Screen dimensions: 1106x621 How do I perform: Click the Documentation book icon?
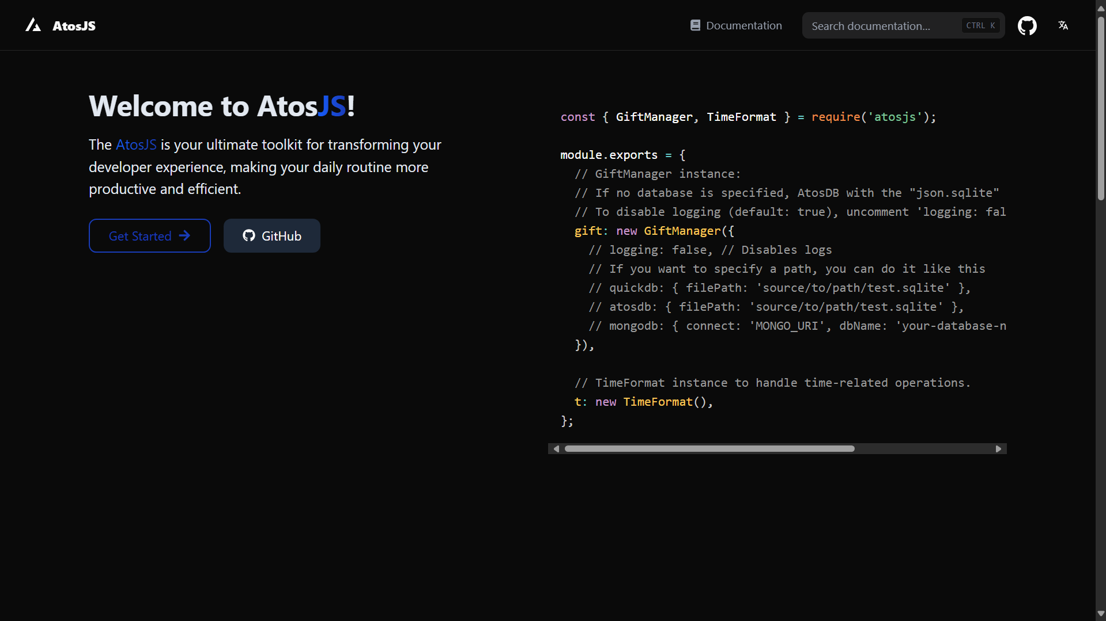coord(695,25)
